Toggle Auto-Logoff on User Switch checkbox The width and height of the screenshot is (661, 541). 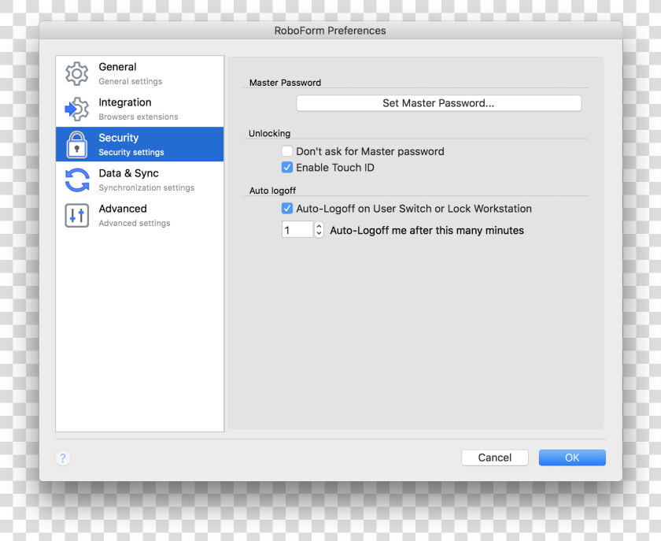pos(287,208)
